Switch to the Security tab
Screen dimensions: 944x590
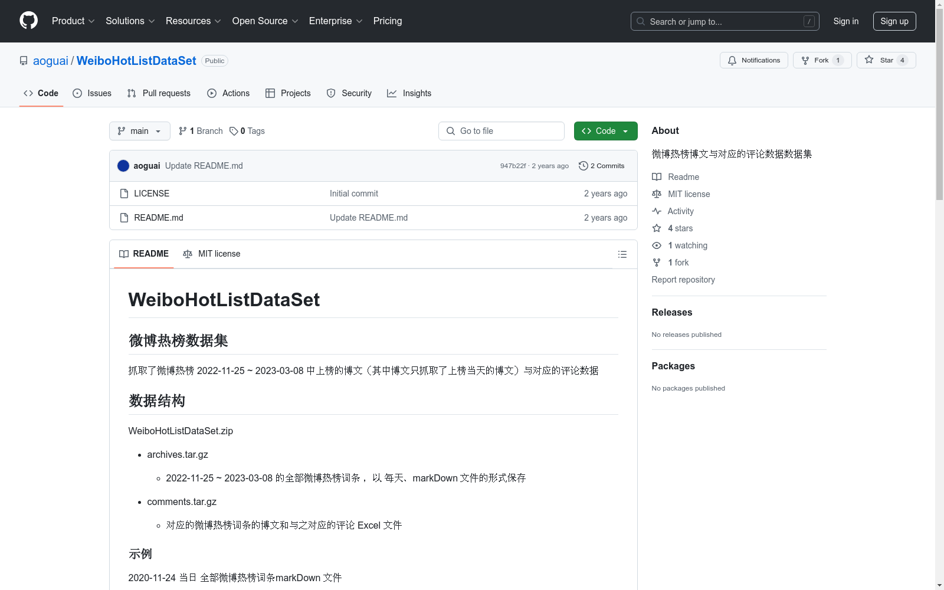[x=349, y=93]
